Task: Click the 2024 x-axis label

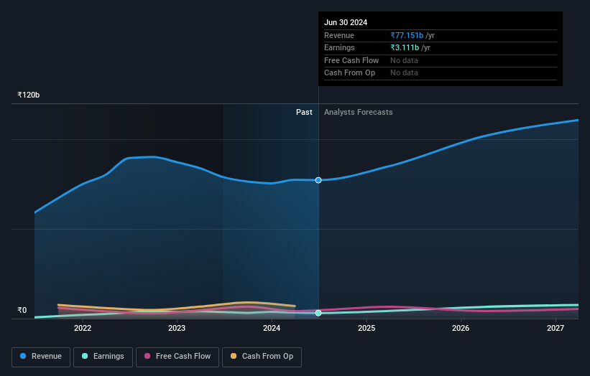Action: pyautogui.click(x=272, y=329)
